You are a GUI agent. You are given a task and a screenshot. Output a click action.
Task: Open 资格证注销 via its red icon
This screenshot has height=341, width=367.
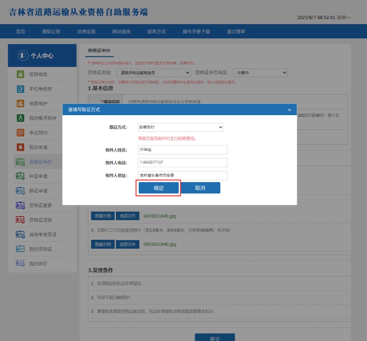point(21,219)
